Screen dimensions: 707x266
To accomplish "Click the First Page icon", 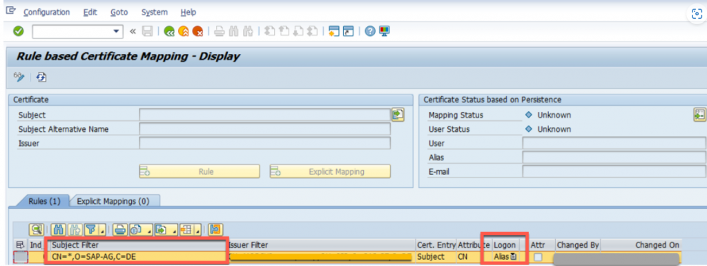I will 270,31.
